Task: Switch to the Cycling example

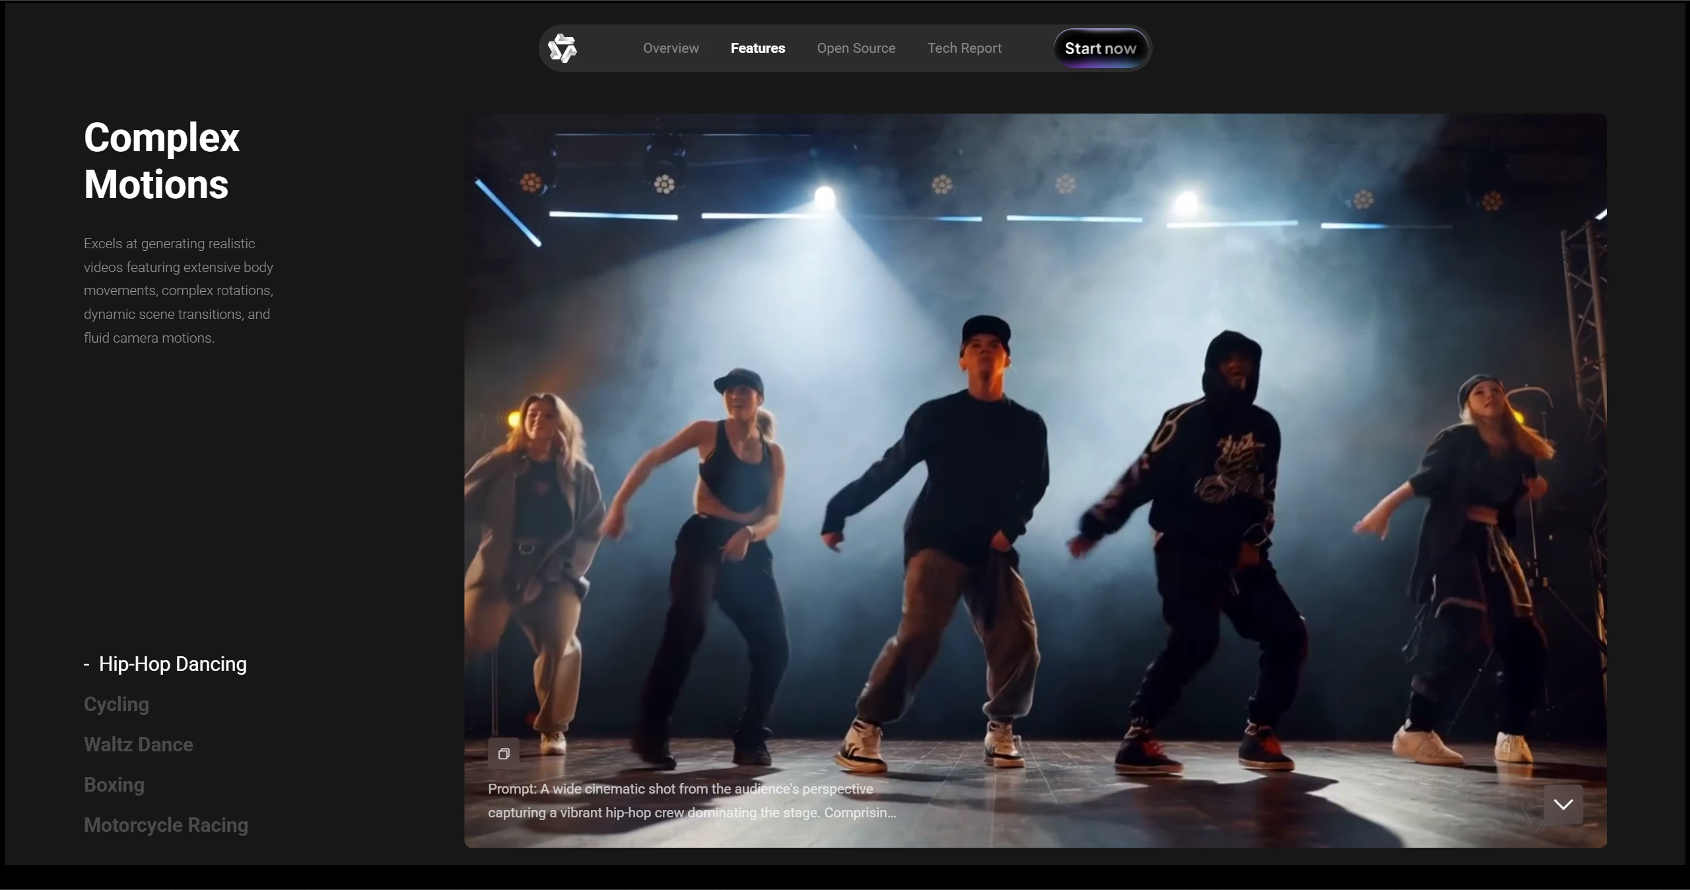Action: (116, 704)
